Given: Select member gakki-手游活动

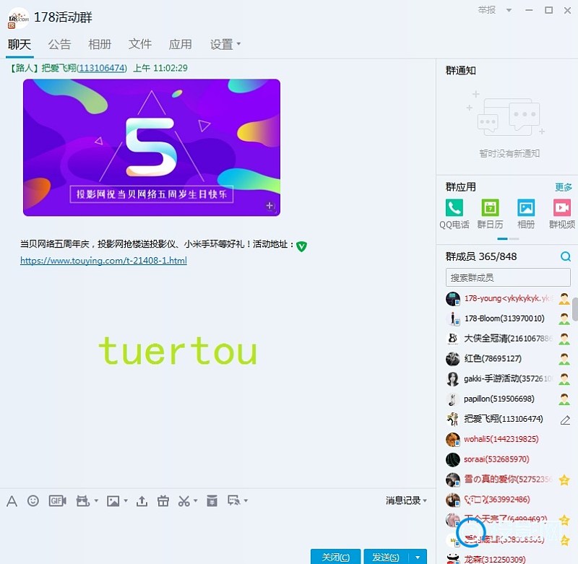Looking at the screenshot, I should (508, 378).
